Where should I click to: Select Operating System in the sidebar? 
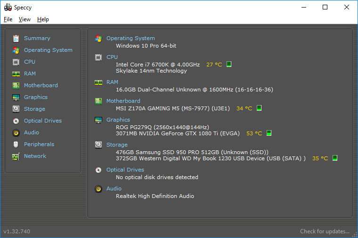[x=48, y=50]
